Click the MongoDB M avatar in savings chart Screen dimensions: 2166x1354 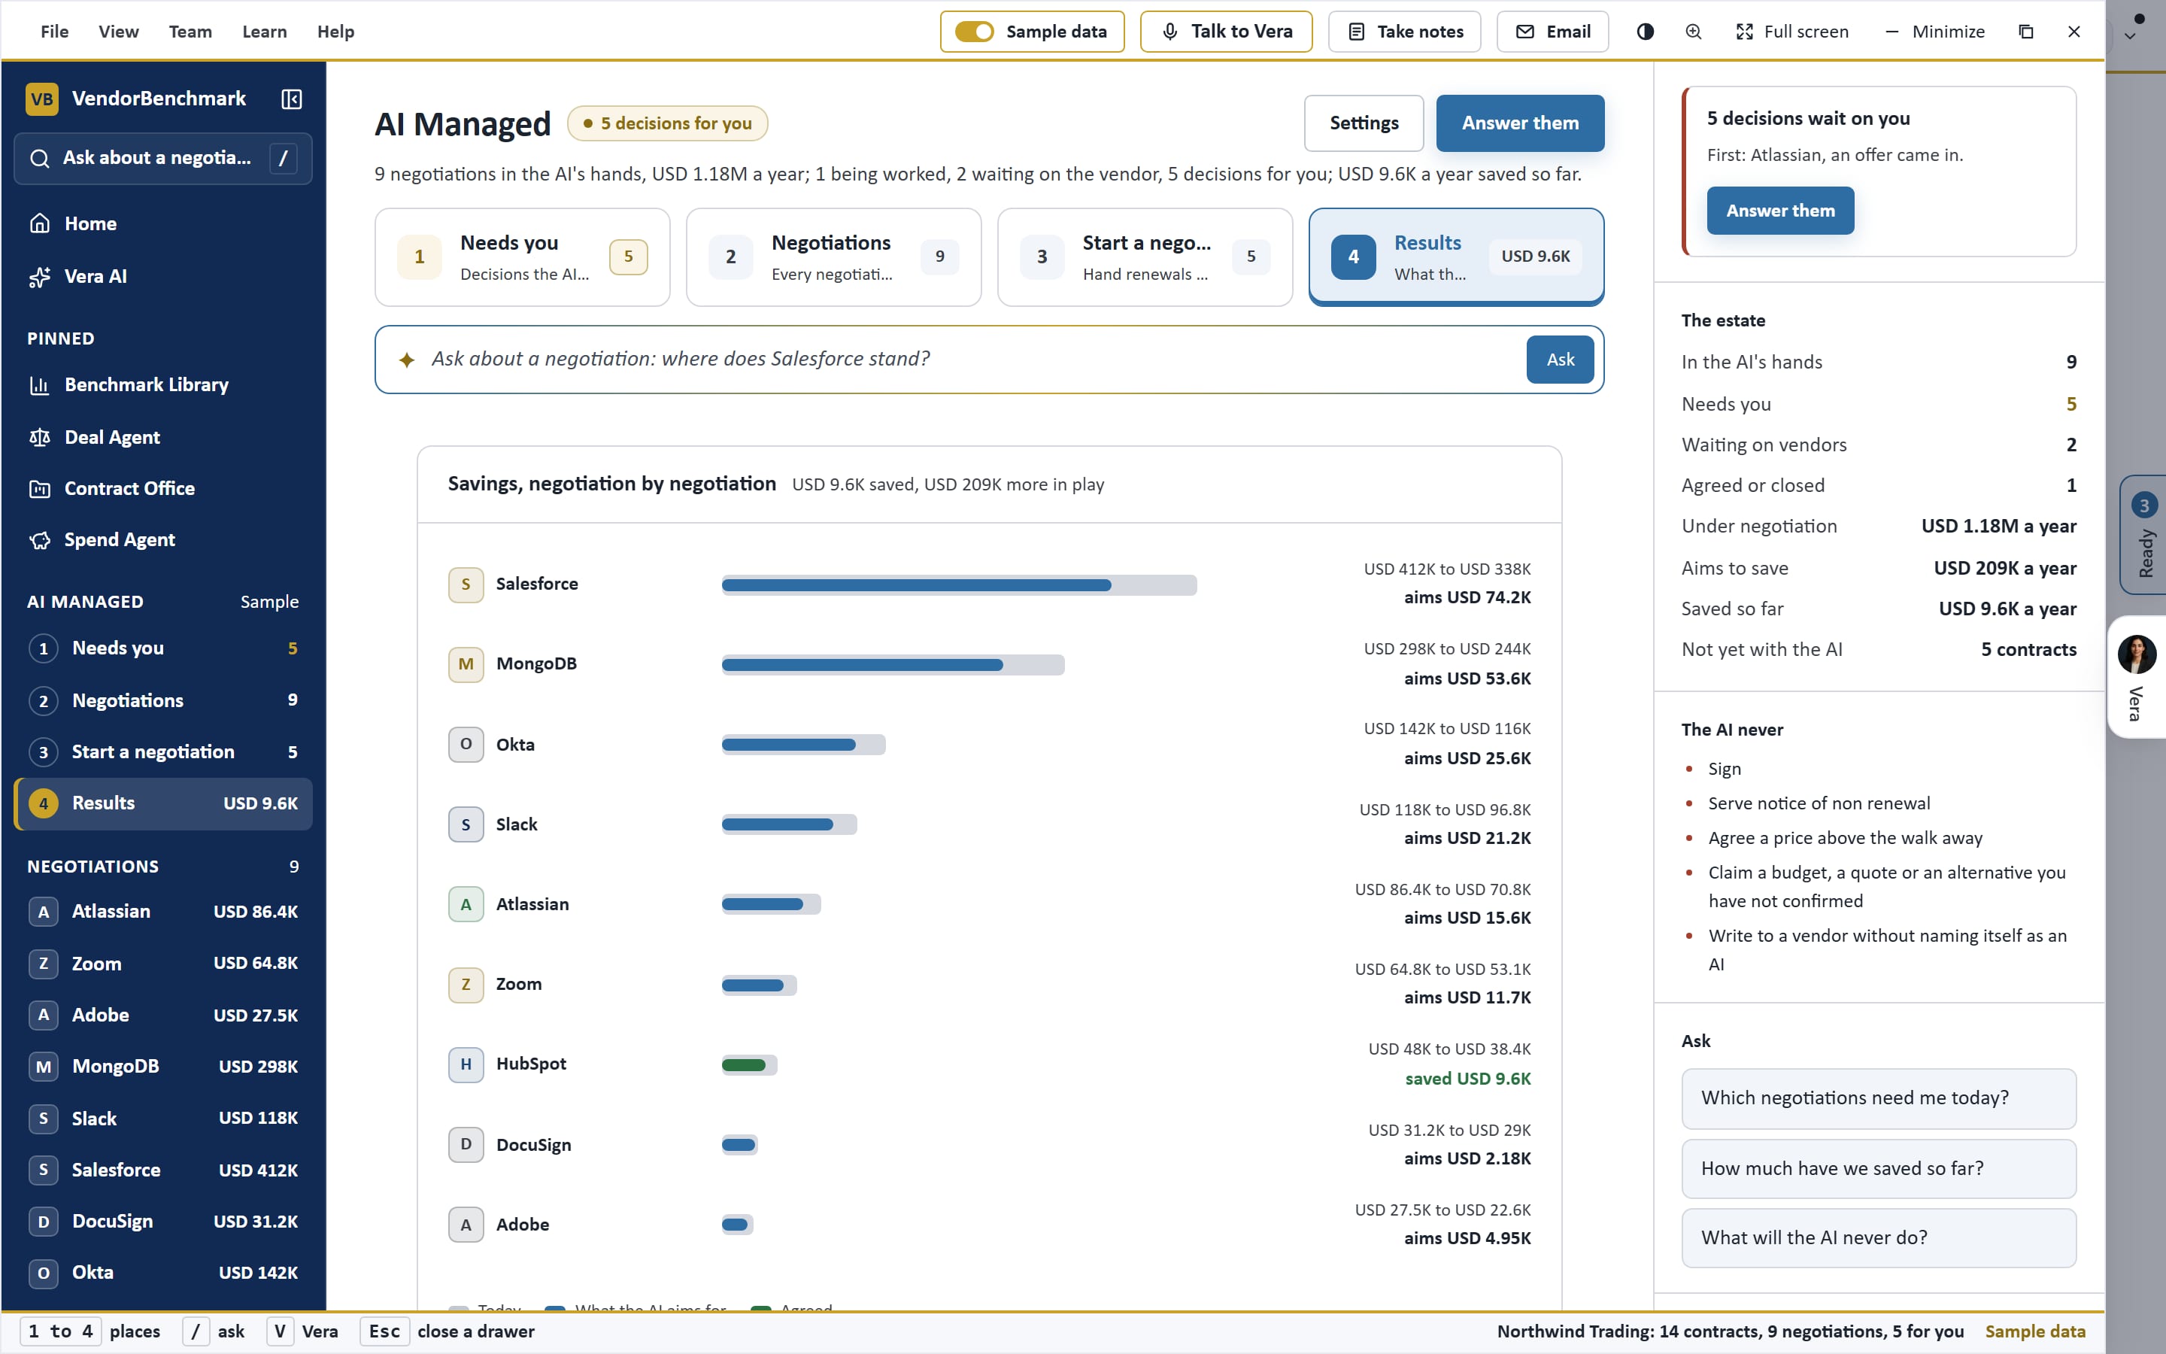pos(466,664)
